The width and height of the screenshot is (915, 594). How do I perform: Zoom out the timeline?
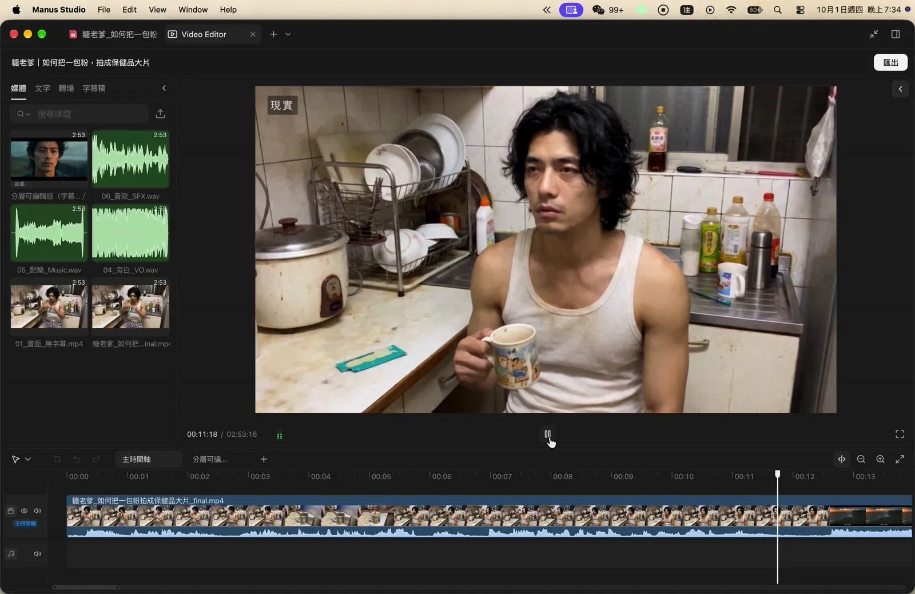click(861, 459)
